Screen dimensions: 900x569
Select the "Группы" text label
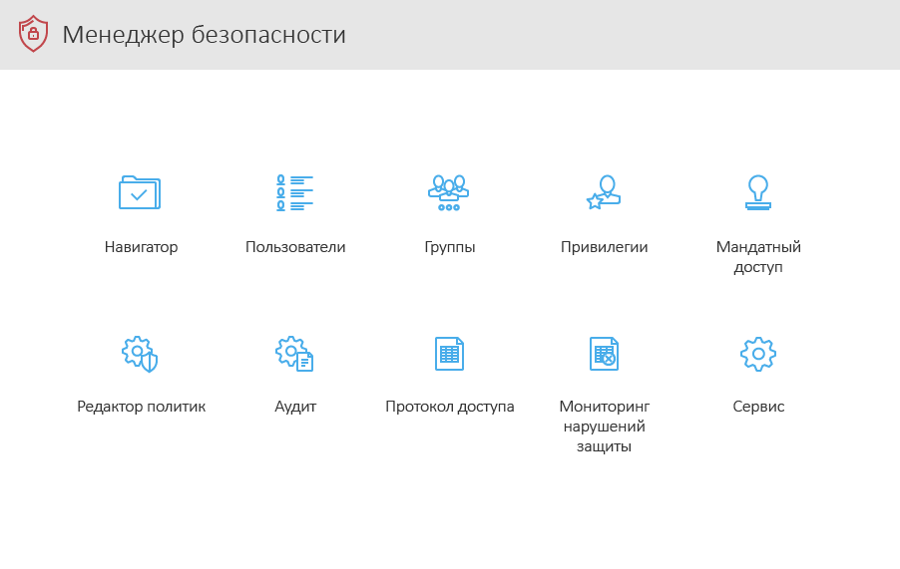pos(449,247)
